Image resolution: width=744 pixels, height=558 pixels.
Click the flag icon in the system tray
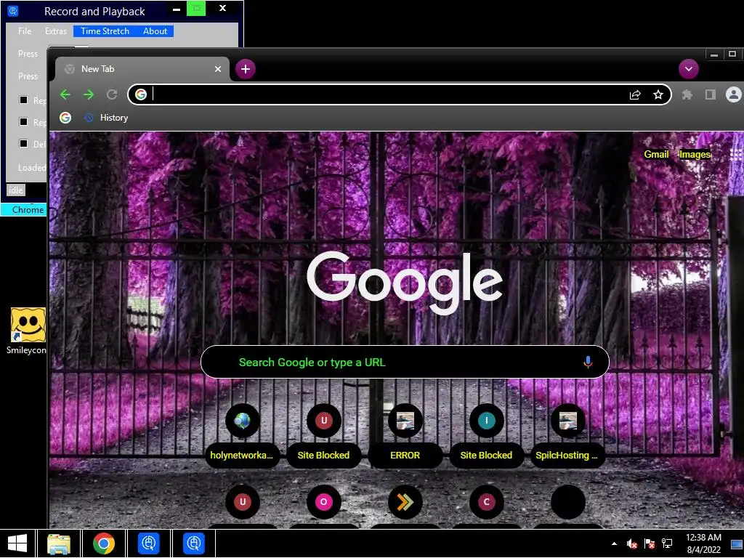click(x=650, y=543)
